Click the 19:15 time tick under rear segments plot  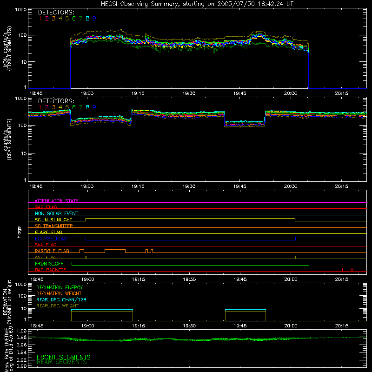click(138, 186)
